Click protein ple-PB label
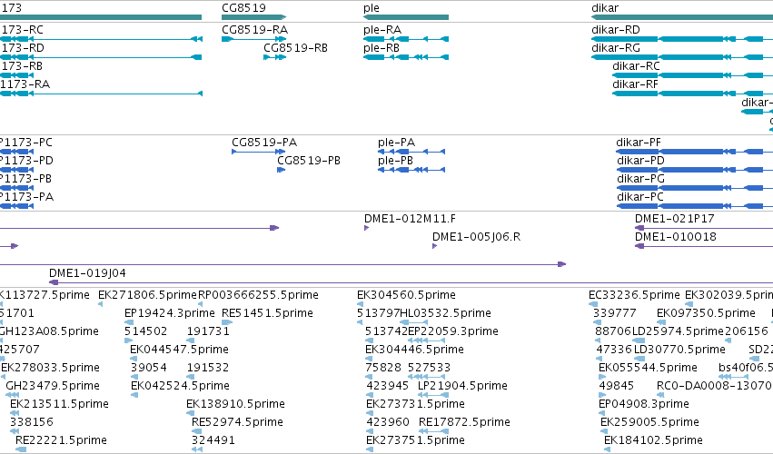The height and width of the screenshot is (454, 773). [395, 161]
